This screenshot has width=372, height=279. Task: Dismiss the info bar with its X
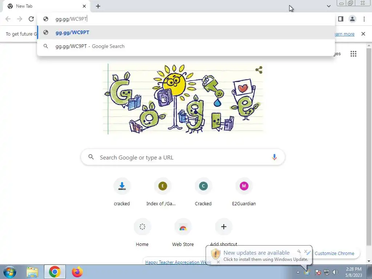[363, 34]
